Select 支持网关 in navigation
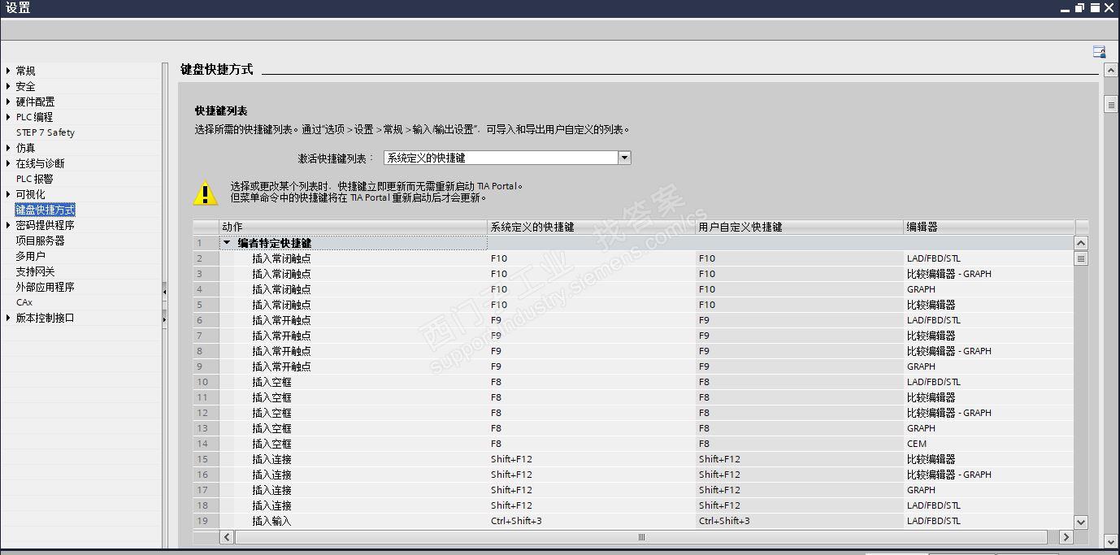 (35, 271)
